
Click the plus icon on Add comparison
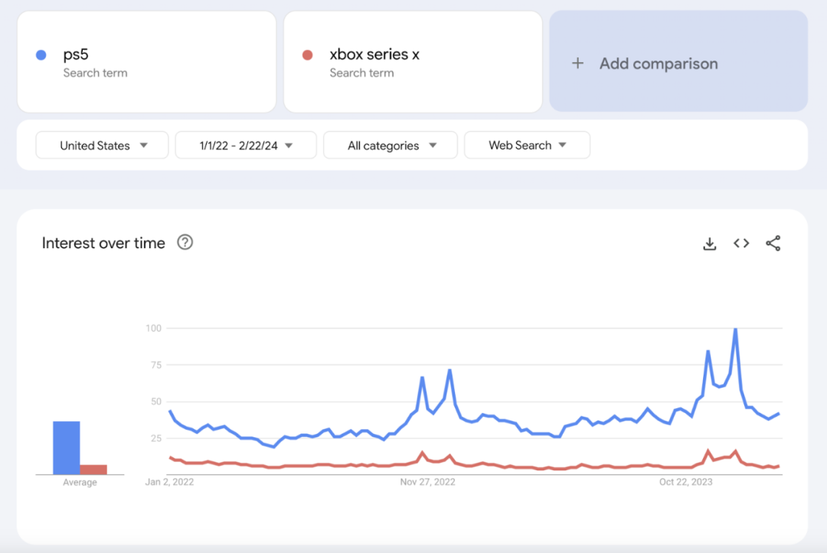point(577,64)
